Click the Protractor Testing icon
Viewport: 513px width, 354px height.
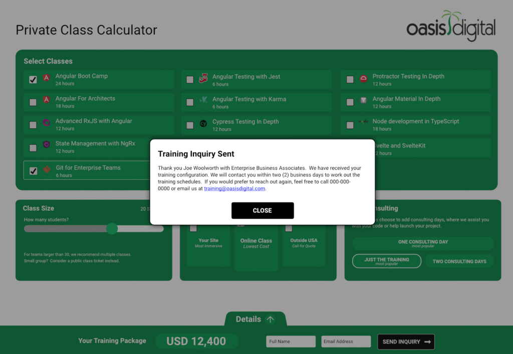pyautogui.click(x=363, y=78)
